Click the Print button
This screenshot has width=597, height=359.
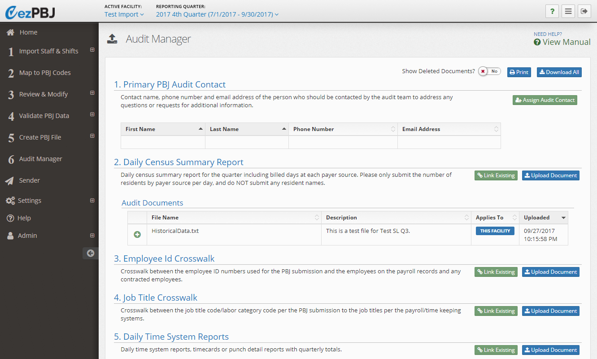(519, 72)
